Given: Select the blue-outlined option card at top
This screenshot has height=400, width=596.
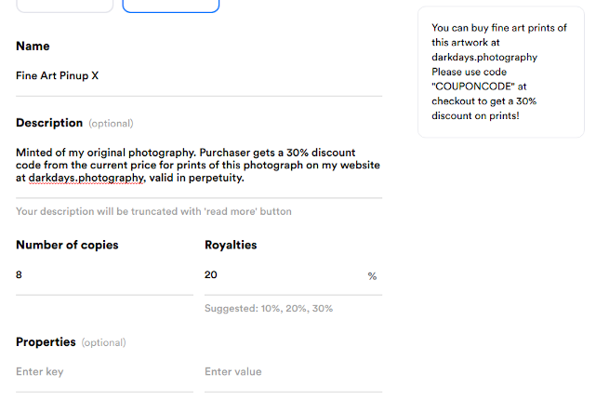Looking at the screenshot, I should pos(171,6).
